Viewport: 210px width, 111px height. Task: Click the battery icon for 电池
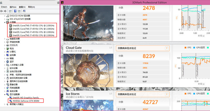(8, 49)
